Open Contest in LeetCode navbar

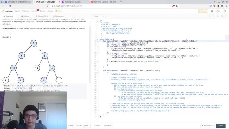point(42,11)
